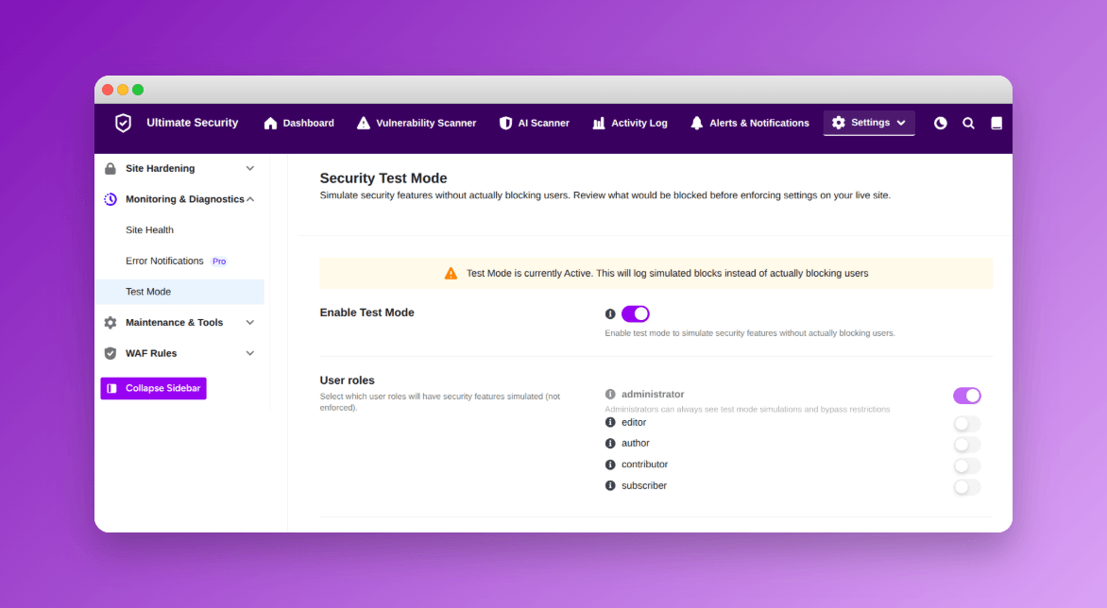
Task: Open the Settings dropdown arrow
Action: pos(901,123)
